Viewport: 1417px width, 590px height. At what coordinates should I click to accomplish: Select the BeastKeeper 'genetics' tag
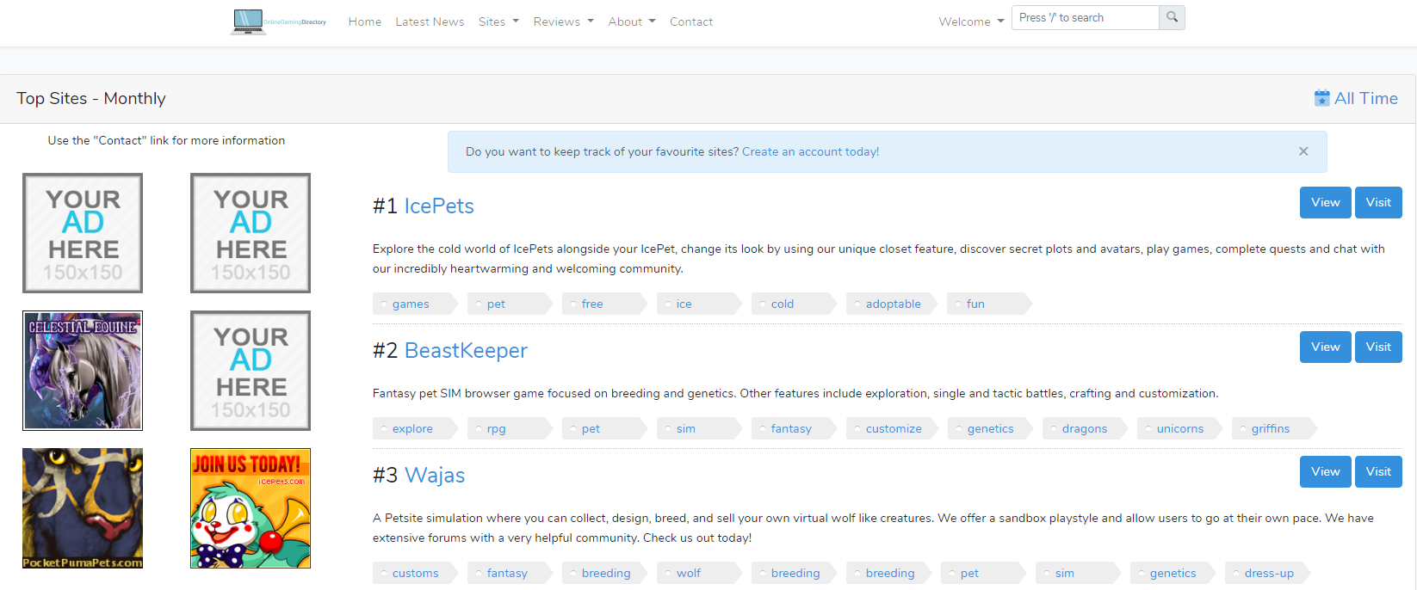coord(991,428)
